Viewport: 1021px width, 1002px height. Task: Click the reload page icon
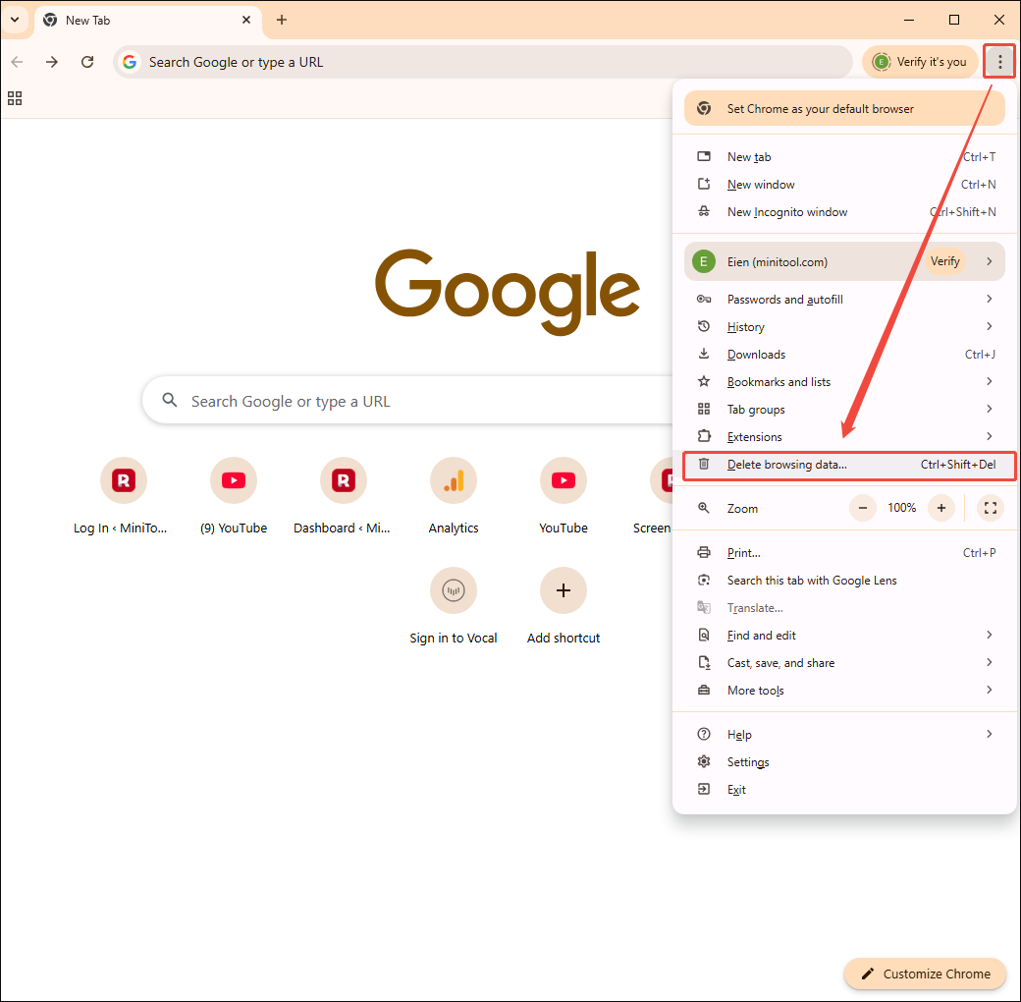pyautogui.click(x=86, y=61)
